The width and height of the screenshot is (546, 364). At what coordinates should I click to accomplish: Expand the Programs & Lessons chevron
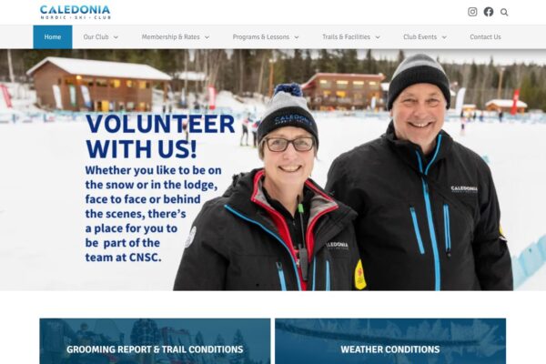click(297, 37)
